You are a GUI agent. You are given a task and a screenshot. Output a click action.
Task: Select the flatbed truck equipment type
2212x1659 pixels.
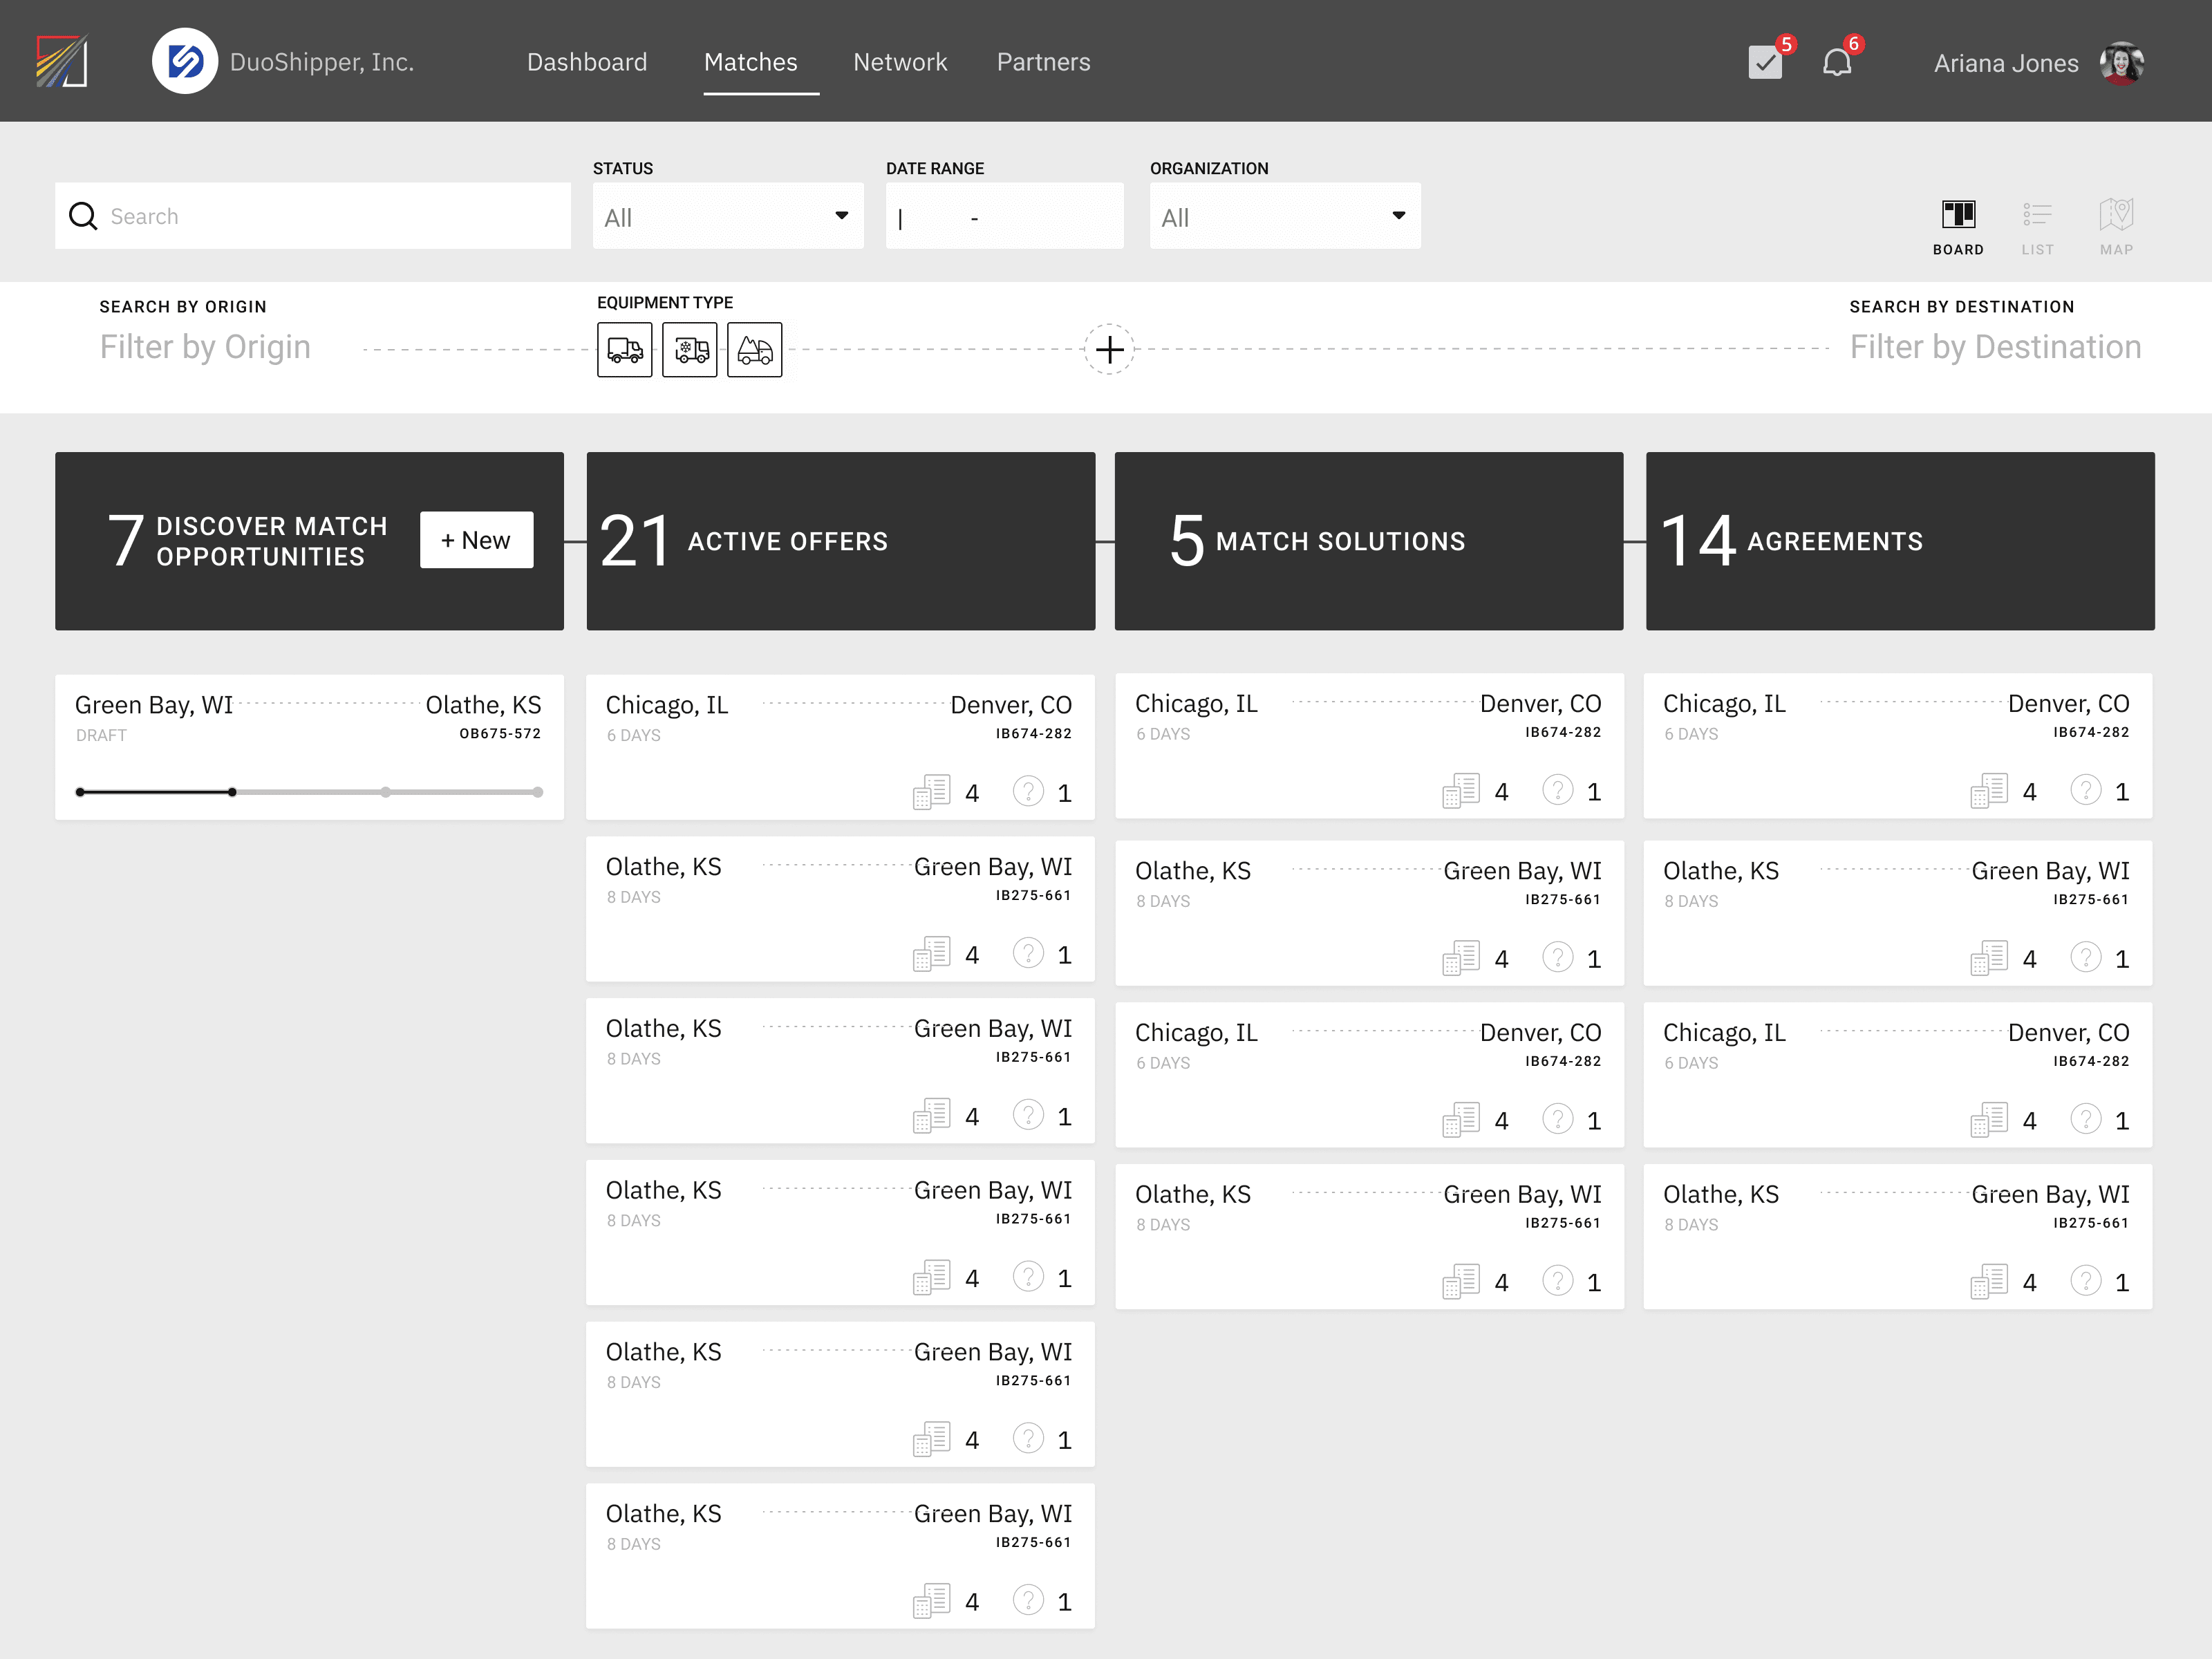tap(753, 347)
